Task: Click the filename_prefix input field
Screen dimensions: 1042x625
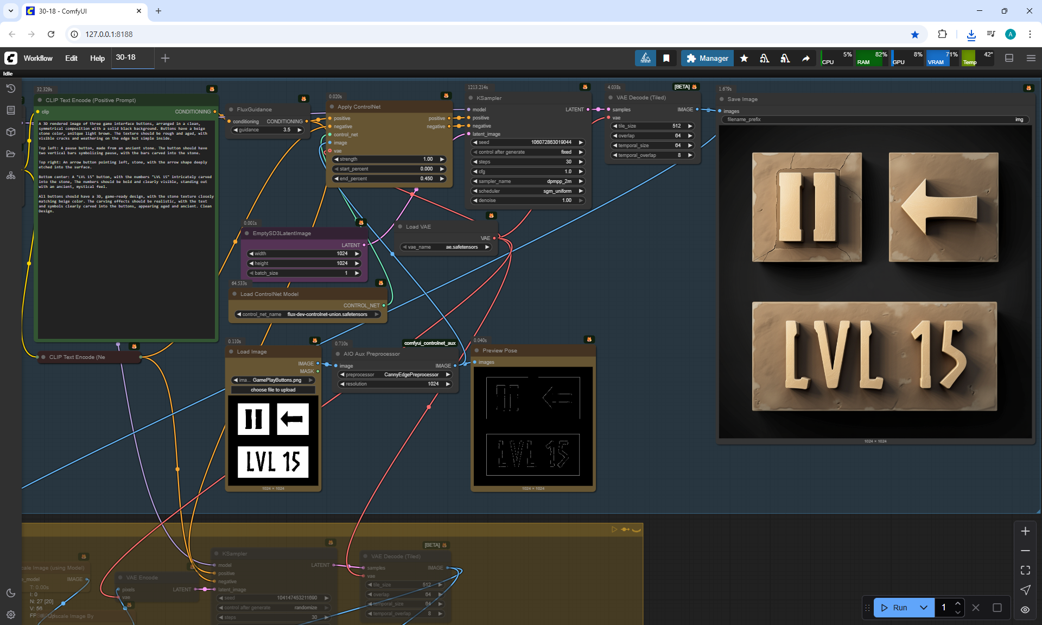Action: tap(874, 119)
